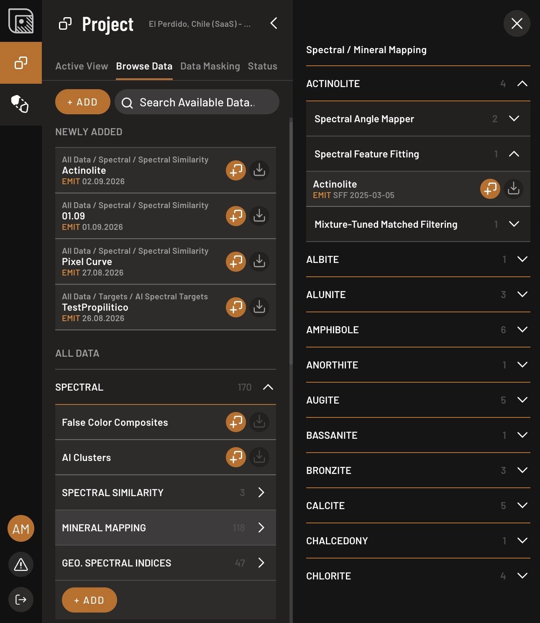Viewport: 540px width, 623px height.
Task: Download Actinolite 02.09.2026 dataset
Action: [x=259, y=170]
